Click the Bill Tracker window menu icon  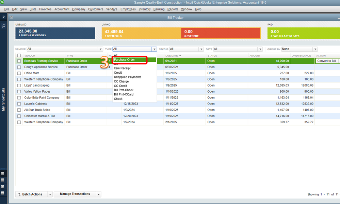pos(12,17)
